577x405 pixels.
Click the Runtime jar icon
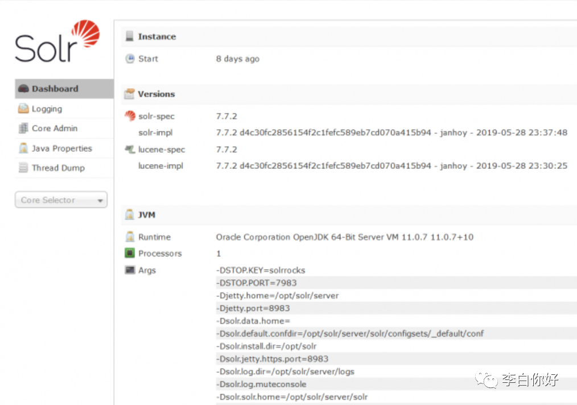pos(130,237)
